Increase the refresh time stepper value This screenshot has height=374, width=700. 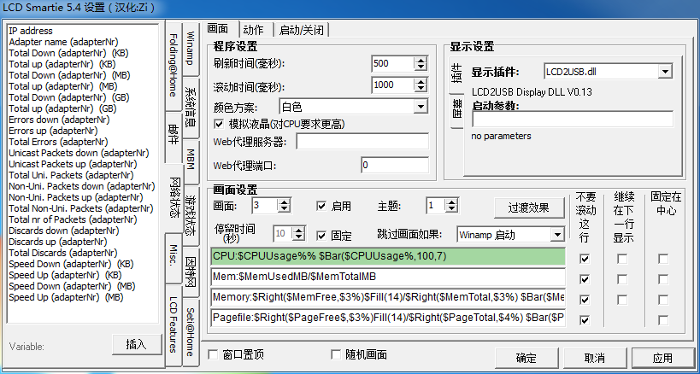click(420, 61)
